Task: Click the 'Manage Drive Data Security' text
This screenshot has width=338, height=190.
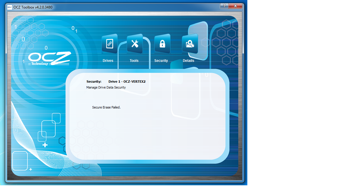Action: click(106, 87)
